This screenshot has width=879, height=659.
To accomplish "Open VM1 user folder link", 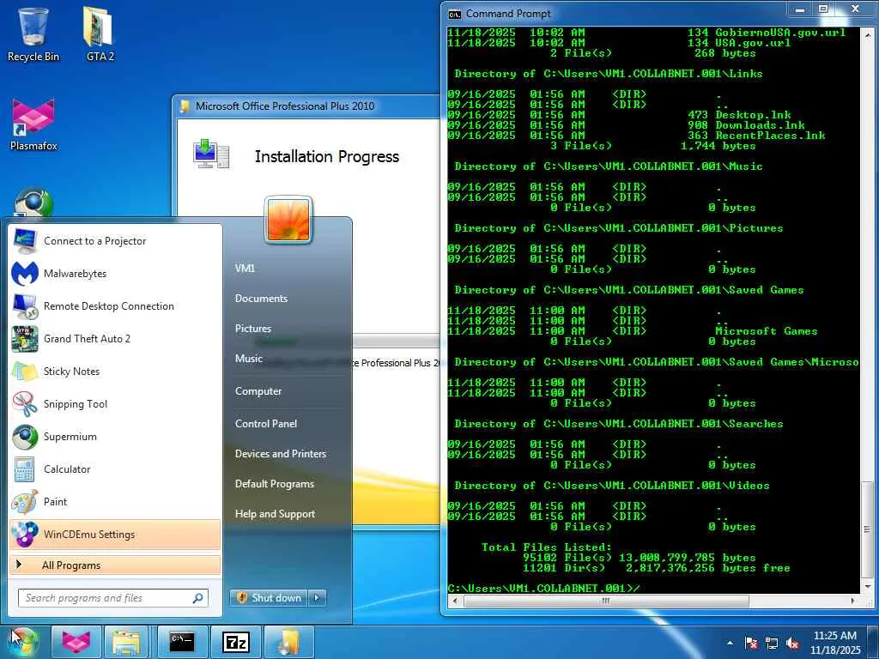I will [x=245, y=269].
